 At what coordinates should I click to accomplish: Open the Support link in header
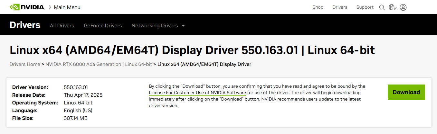pos(365,7)
